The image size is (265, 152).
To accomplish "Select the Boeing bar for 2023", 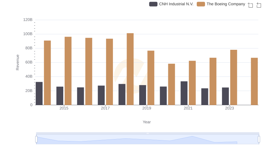I will click(x=234, y=77).
